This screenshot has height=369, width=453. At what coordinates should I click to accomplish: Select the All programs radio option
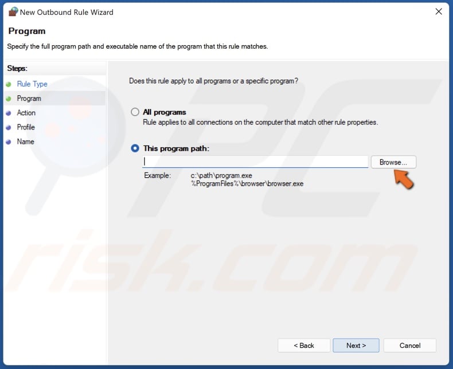(135, 112)
